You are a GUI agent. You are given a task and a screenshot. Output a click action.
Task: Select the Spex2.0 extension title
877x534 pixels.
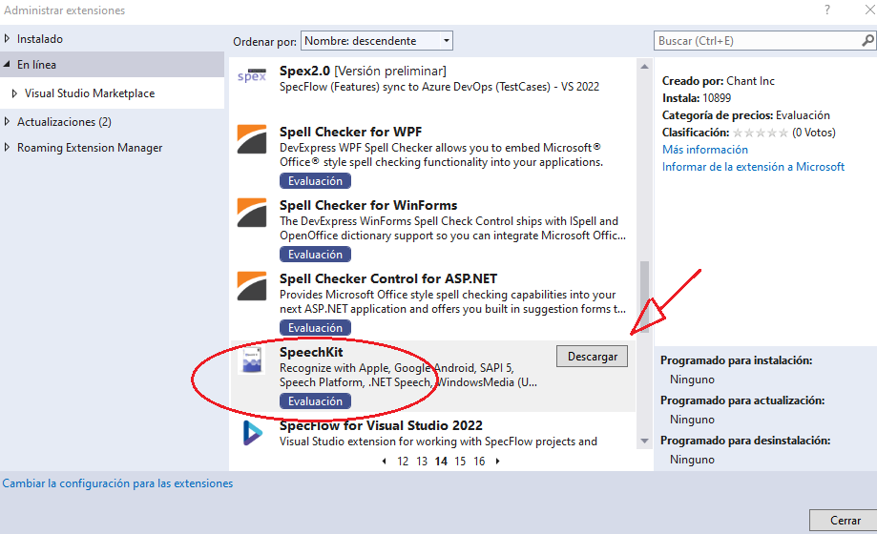(304, 71)
